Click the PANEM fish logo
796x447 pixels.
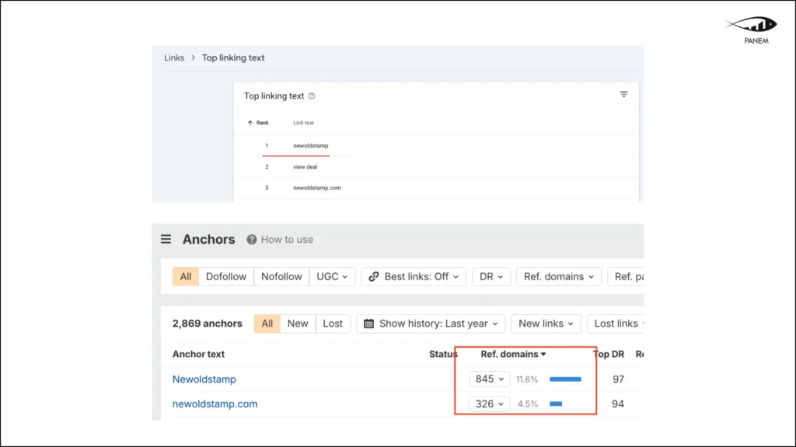point(752,24)
